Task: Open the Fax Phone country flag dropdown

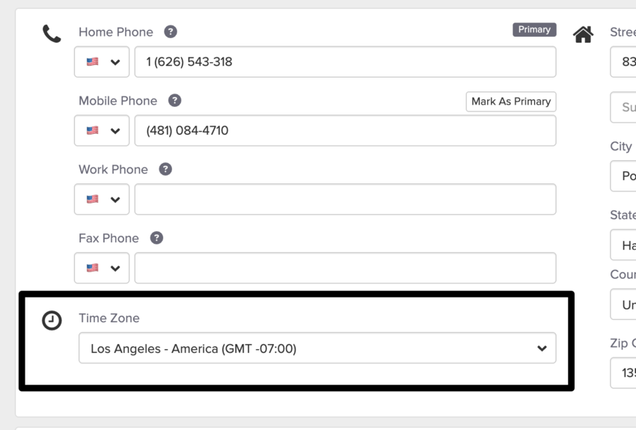Action: 102,268
